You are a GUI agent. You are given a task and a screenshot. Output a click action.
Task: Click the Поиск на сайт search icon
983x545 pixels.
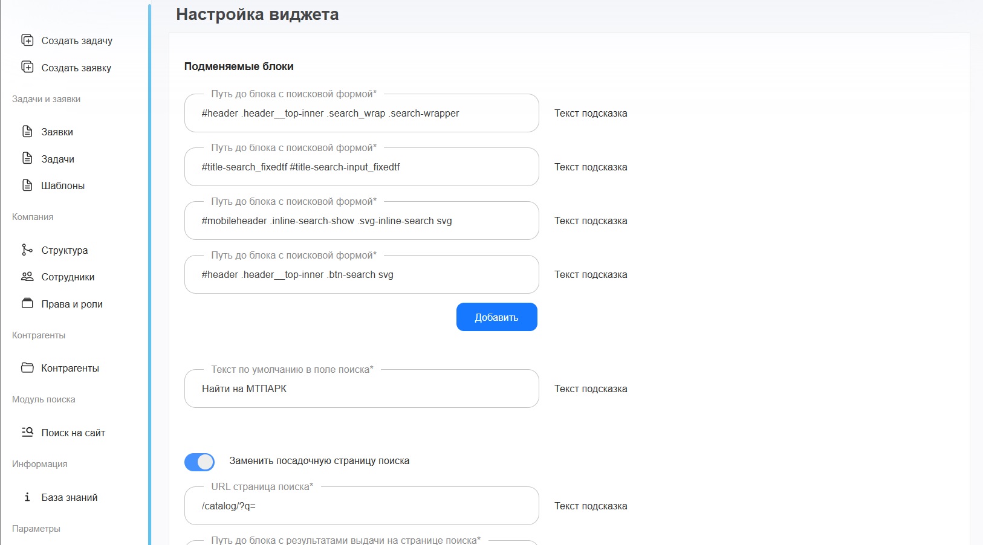(27, 432)
